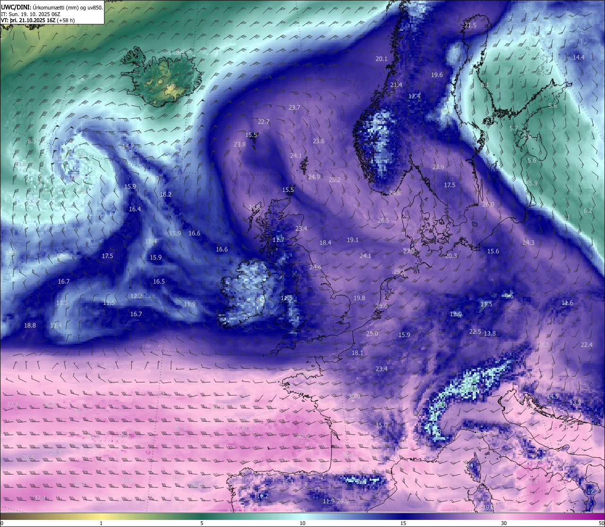Click the 25.2 value label
The image size is (605, 527).
(x=335, y=180)
